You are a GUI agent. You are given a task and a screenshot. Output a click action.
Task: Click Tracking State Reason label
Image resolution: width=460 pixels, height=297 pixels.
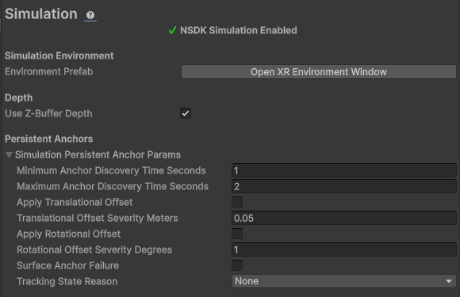click(67, 281)
